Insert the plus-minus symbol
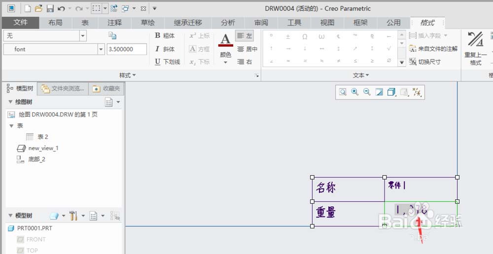This screenshot has height=254, width=493. point(288,37)
